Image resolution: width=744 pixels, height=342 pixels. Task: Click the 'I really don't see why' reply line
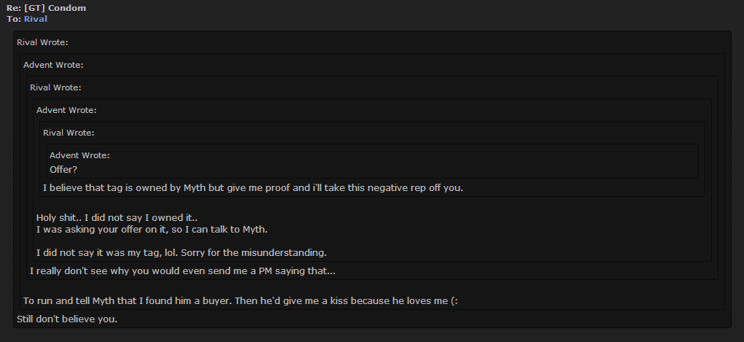pos(182,271)
